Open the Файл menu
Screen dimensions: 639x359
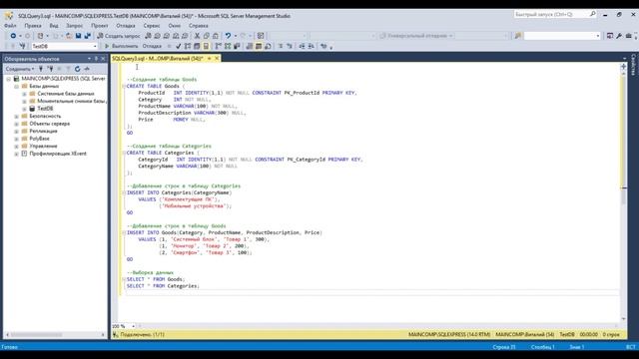10,25
